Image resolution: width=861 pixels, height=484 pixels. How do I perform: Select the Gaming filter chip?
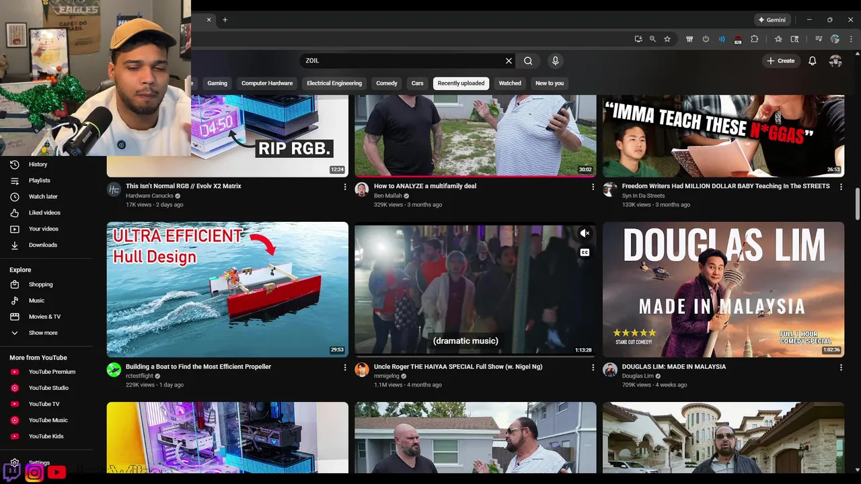coord(217,83)
